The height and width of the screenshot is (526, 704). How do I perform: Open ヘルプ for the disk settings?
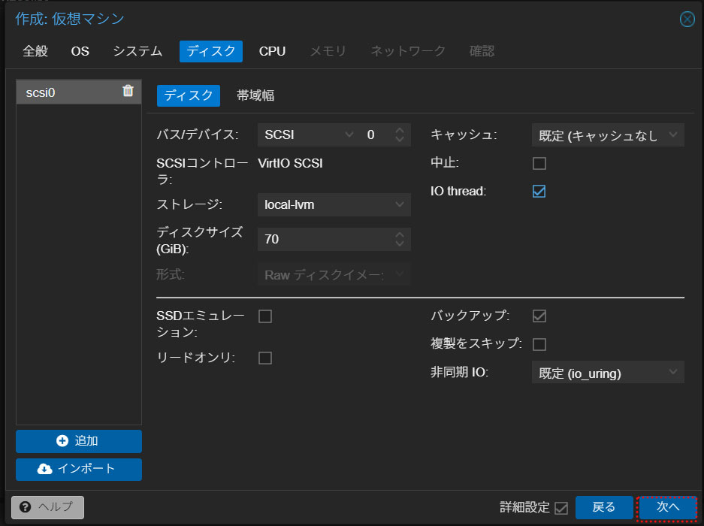click(x=48, y=507)
